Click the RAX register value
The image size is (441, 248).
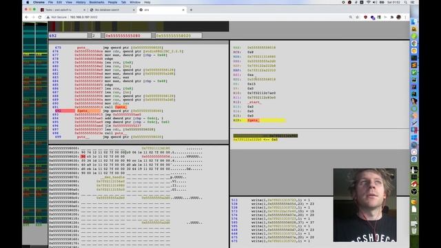click(x=261, y=48)
